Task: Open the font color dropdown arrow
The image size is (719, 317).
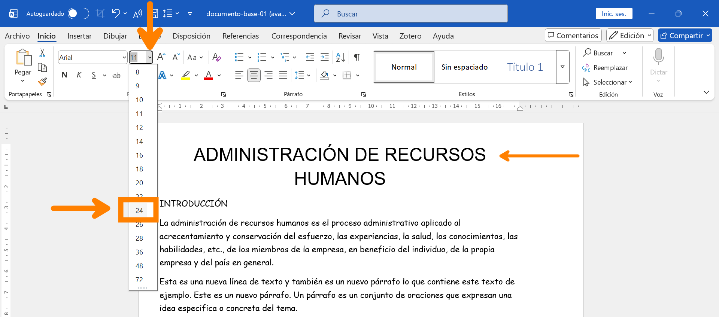Action: click(219, 75)
